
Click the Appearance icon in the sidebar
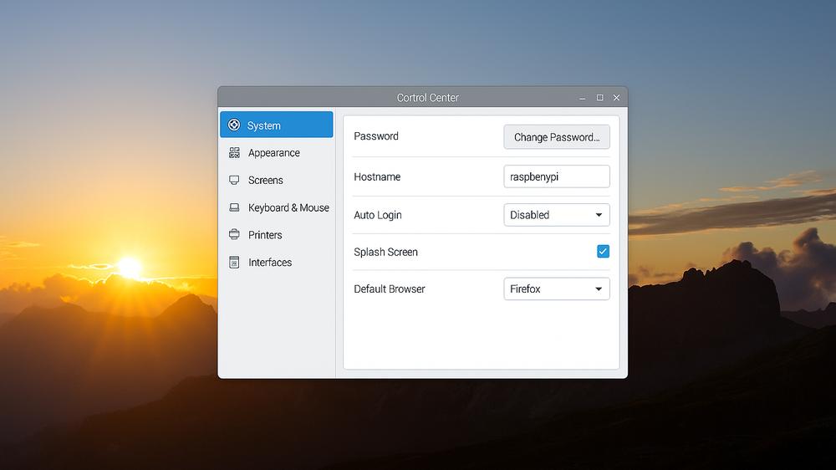(234, 153)
